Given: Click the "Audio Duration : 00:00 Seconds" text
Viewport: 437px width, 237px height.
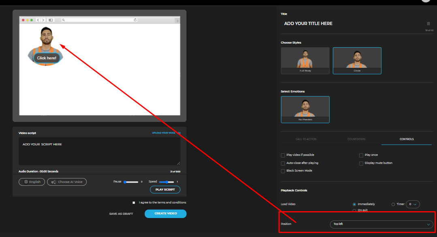Looking at the screenshot, I should click(x=39, y=172).
